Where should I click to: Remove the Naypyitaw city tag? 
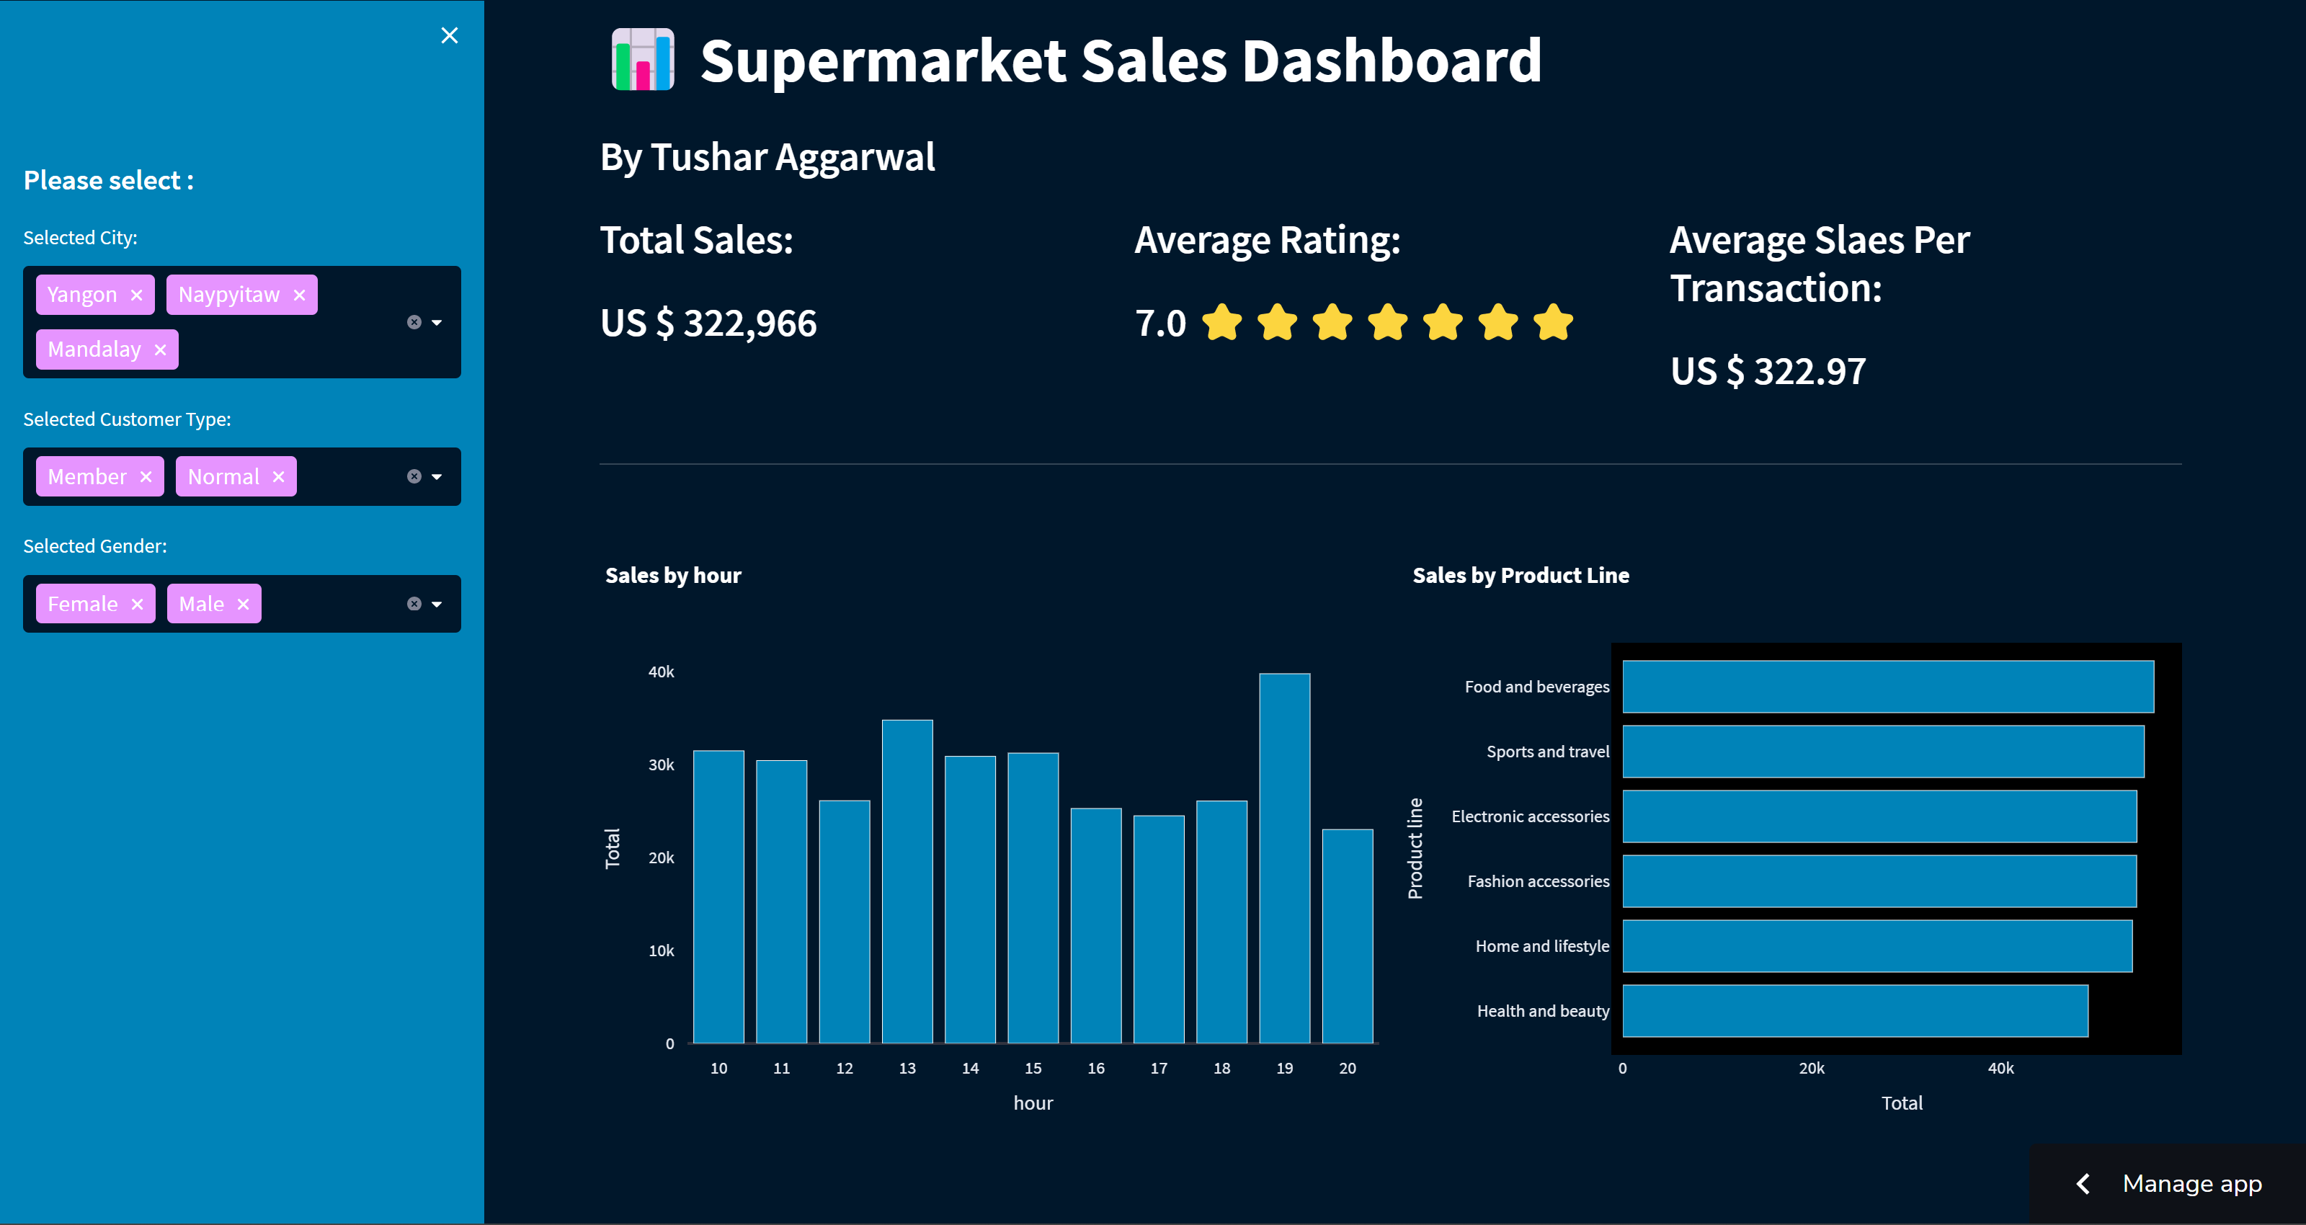299,294
